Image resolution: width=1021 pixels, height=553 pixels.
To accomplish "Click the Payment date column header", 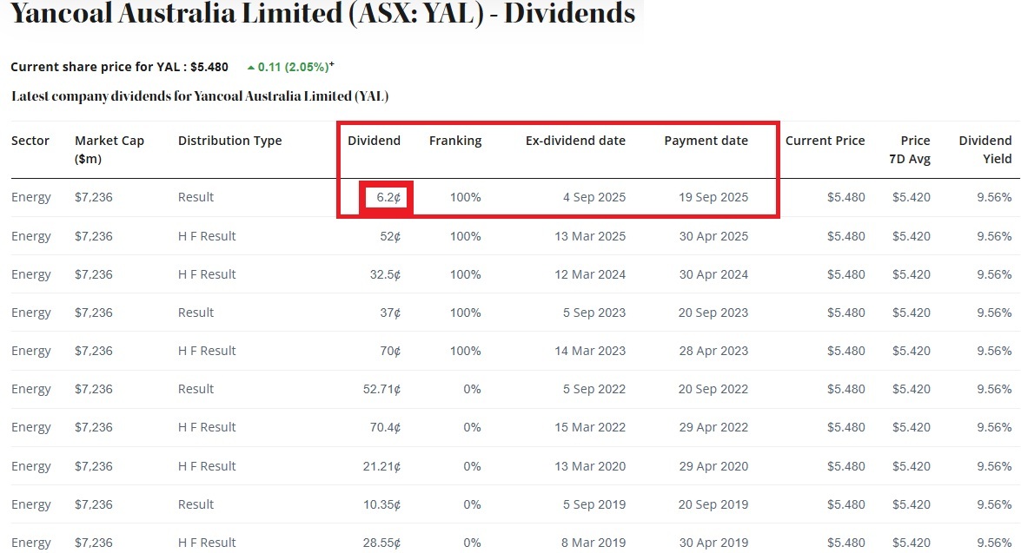I will (706, 141).
